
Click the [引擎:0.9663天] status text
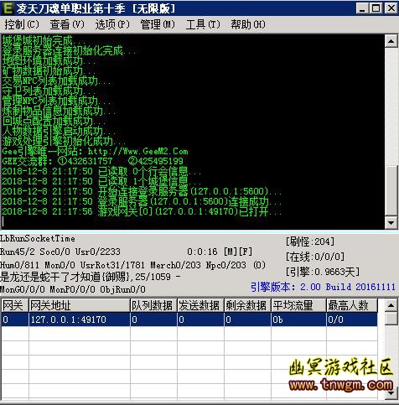[323, 272]
